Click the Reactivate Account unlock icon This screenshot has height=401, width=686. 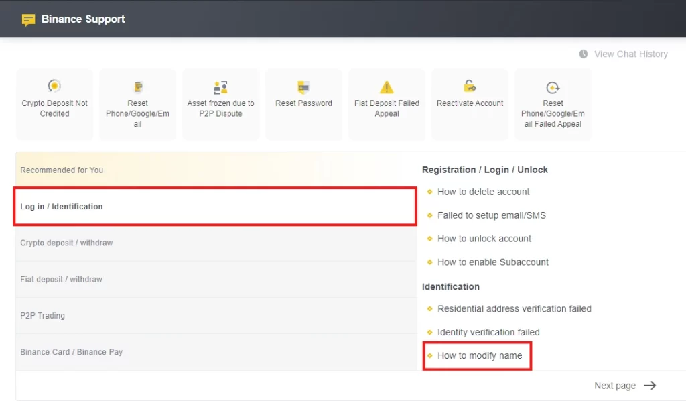point(470,86)
